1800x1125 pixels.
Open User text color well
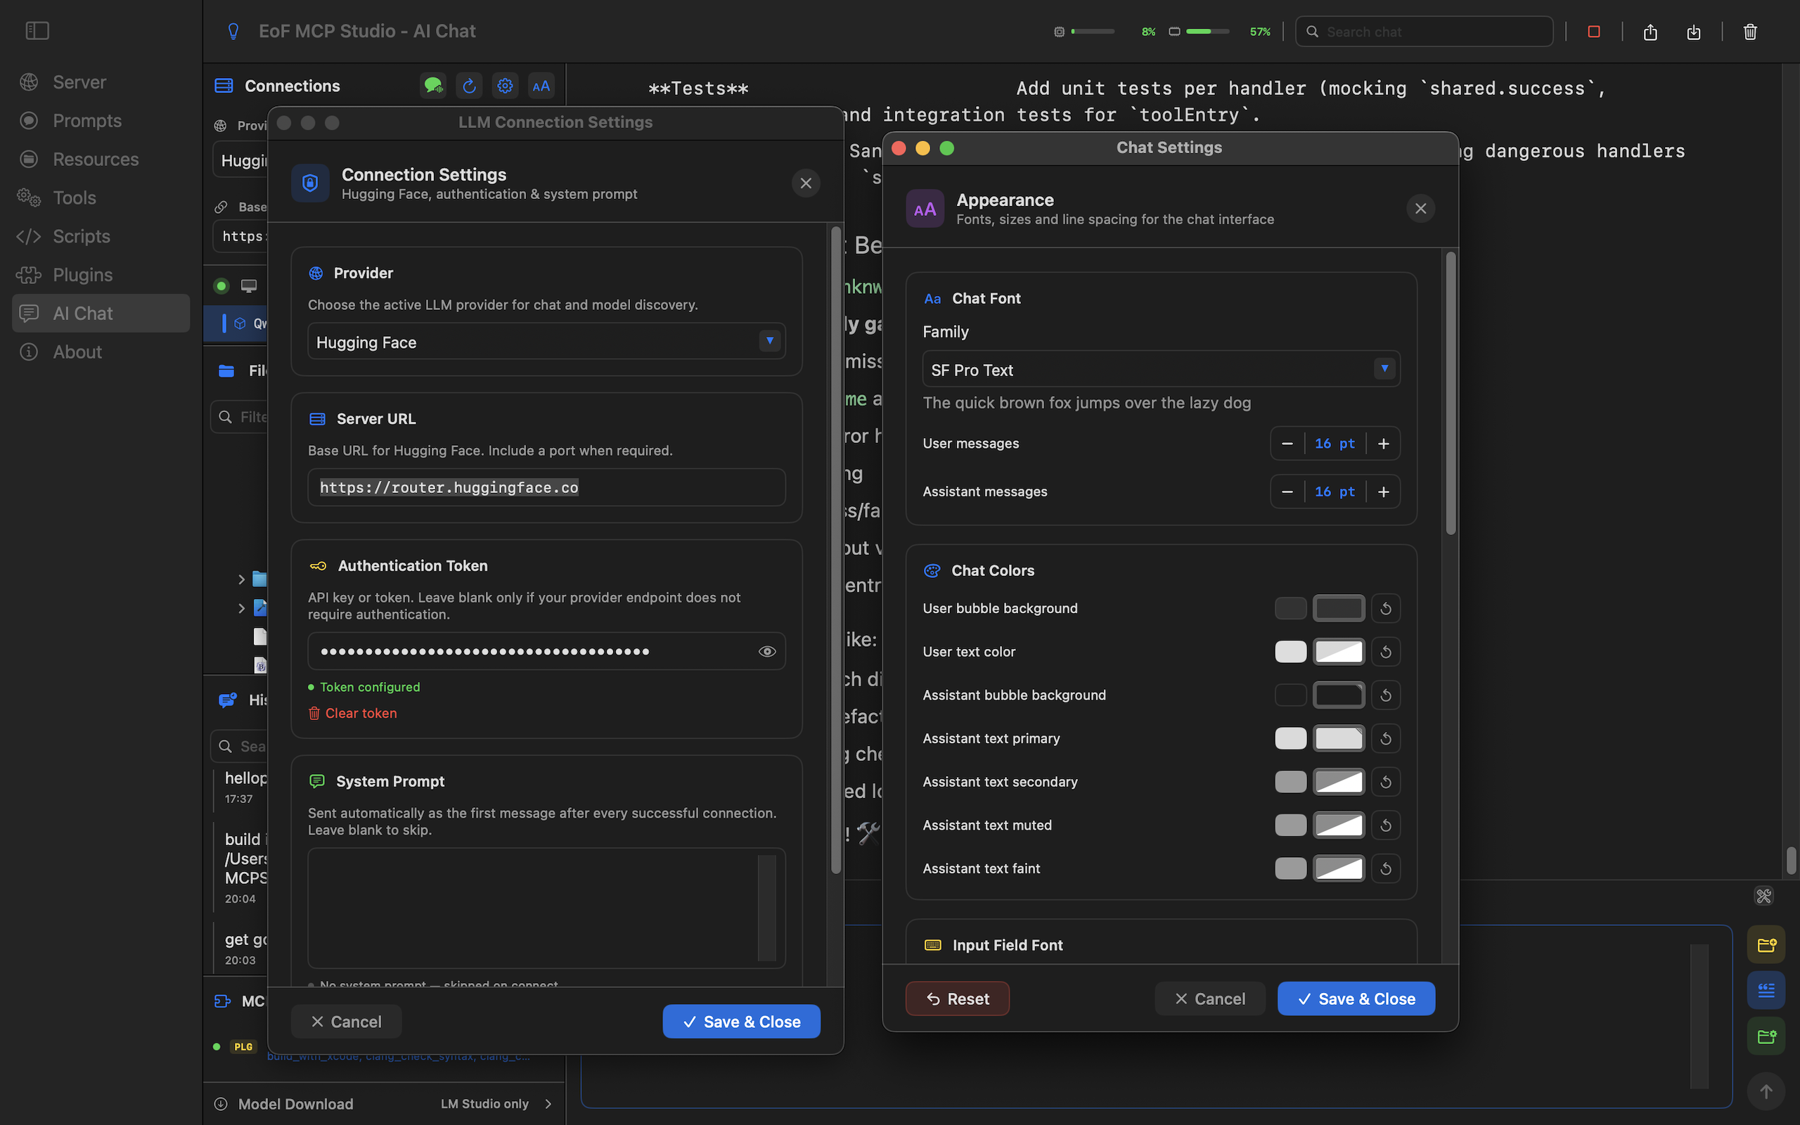(1338, 652)
